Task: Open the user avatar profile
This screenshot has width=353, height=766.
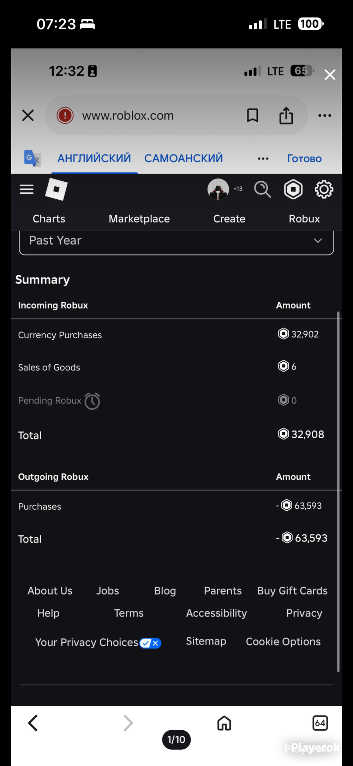Action: 218,189
